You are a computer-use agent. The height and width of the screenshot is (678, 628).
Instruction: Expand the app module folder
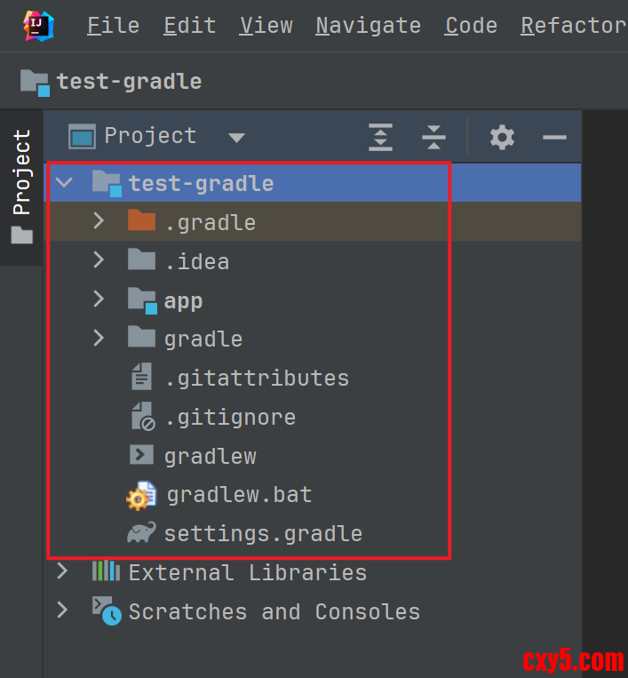click(99, 300)
